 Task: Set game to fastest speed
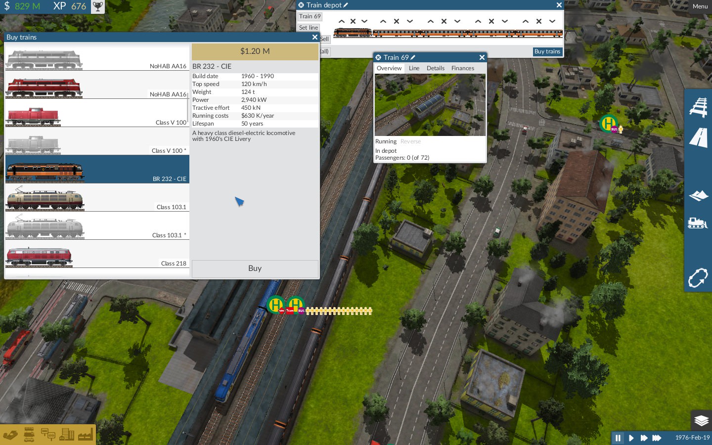(x=657, y=438)
